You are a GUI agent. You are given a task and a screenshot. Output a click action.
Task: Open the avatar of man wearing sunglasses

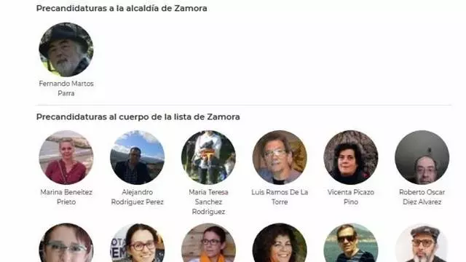pyautogui.click(x=351, y=242)
